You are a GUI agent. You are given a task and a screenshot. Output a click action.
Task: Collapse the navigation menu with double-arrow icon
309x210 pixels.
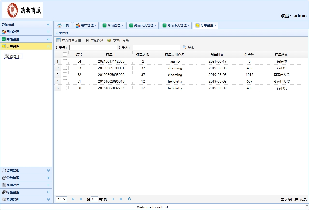pos(48,24)
